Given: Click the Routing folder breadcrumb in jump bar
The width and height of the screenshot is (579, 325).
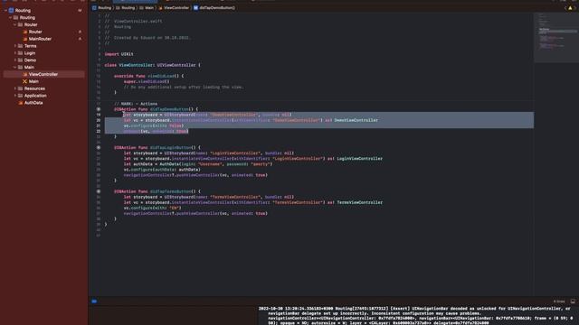Looking at the screenshot, I should pyautogui.click(x=126, y=8).
